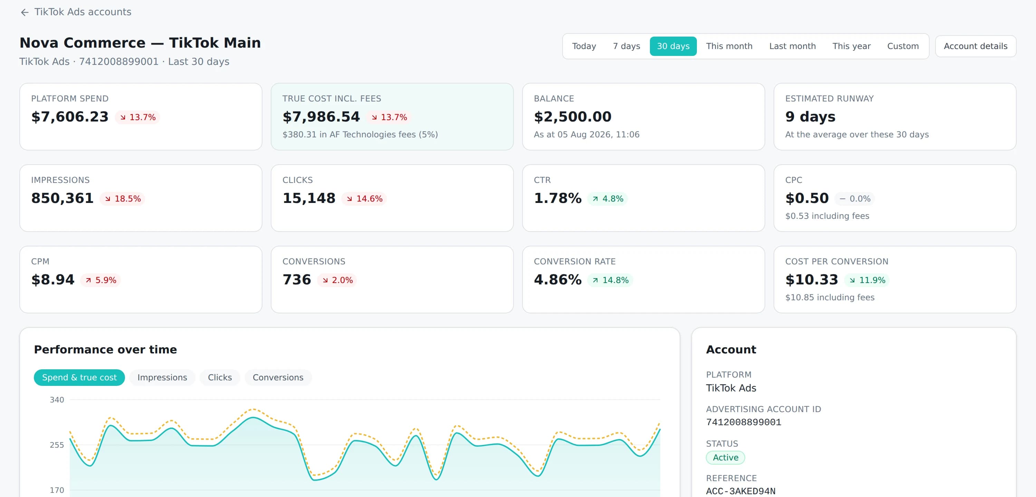Screen dimensions: 1036x497
Task: Click the Nova Commerce — TikTok Main heading
Action: pos(140,42)
